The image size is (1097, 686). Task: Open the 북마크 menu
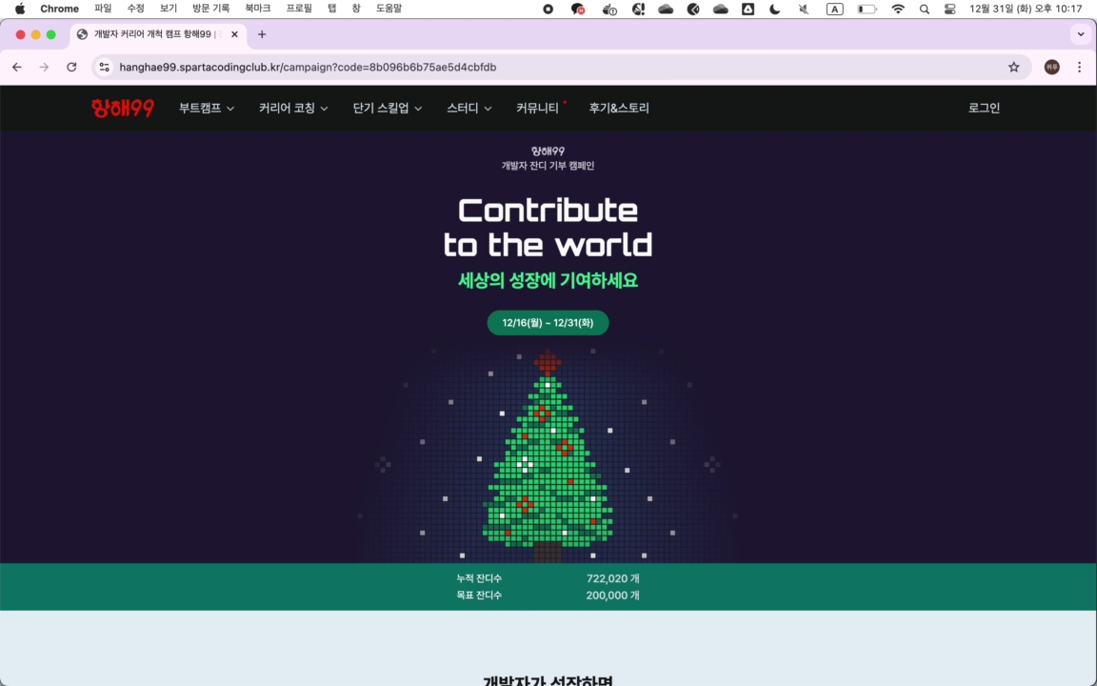[x=257, y=10]
